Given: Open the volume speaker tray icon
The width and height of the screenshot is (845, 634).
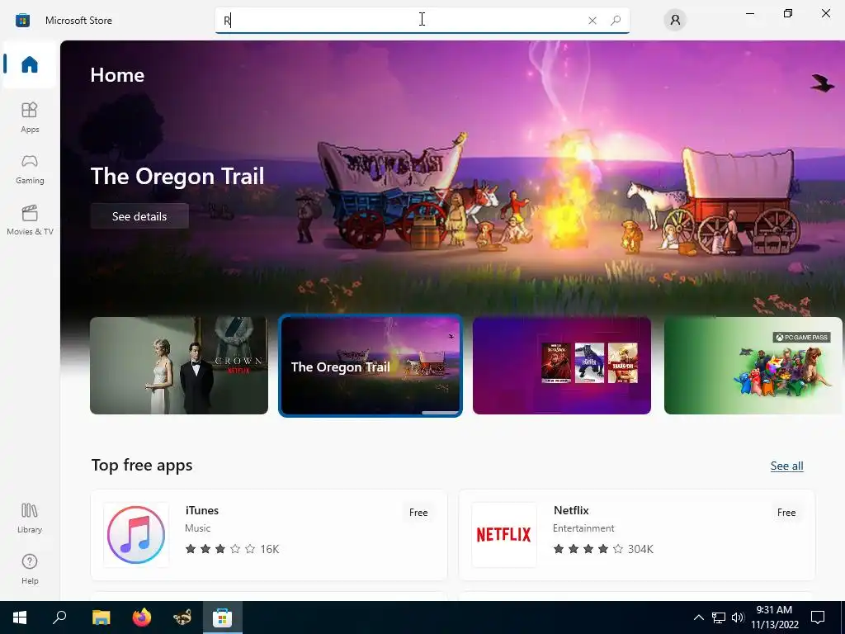Looking at the screenshot, I should [x=738, y=617].
